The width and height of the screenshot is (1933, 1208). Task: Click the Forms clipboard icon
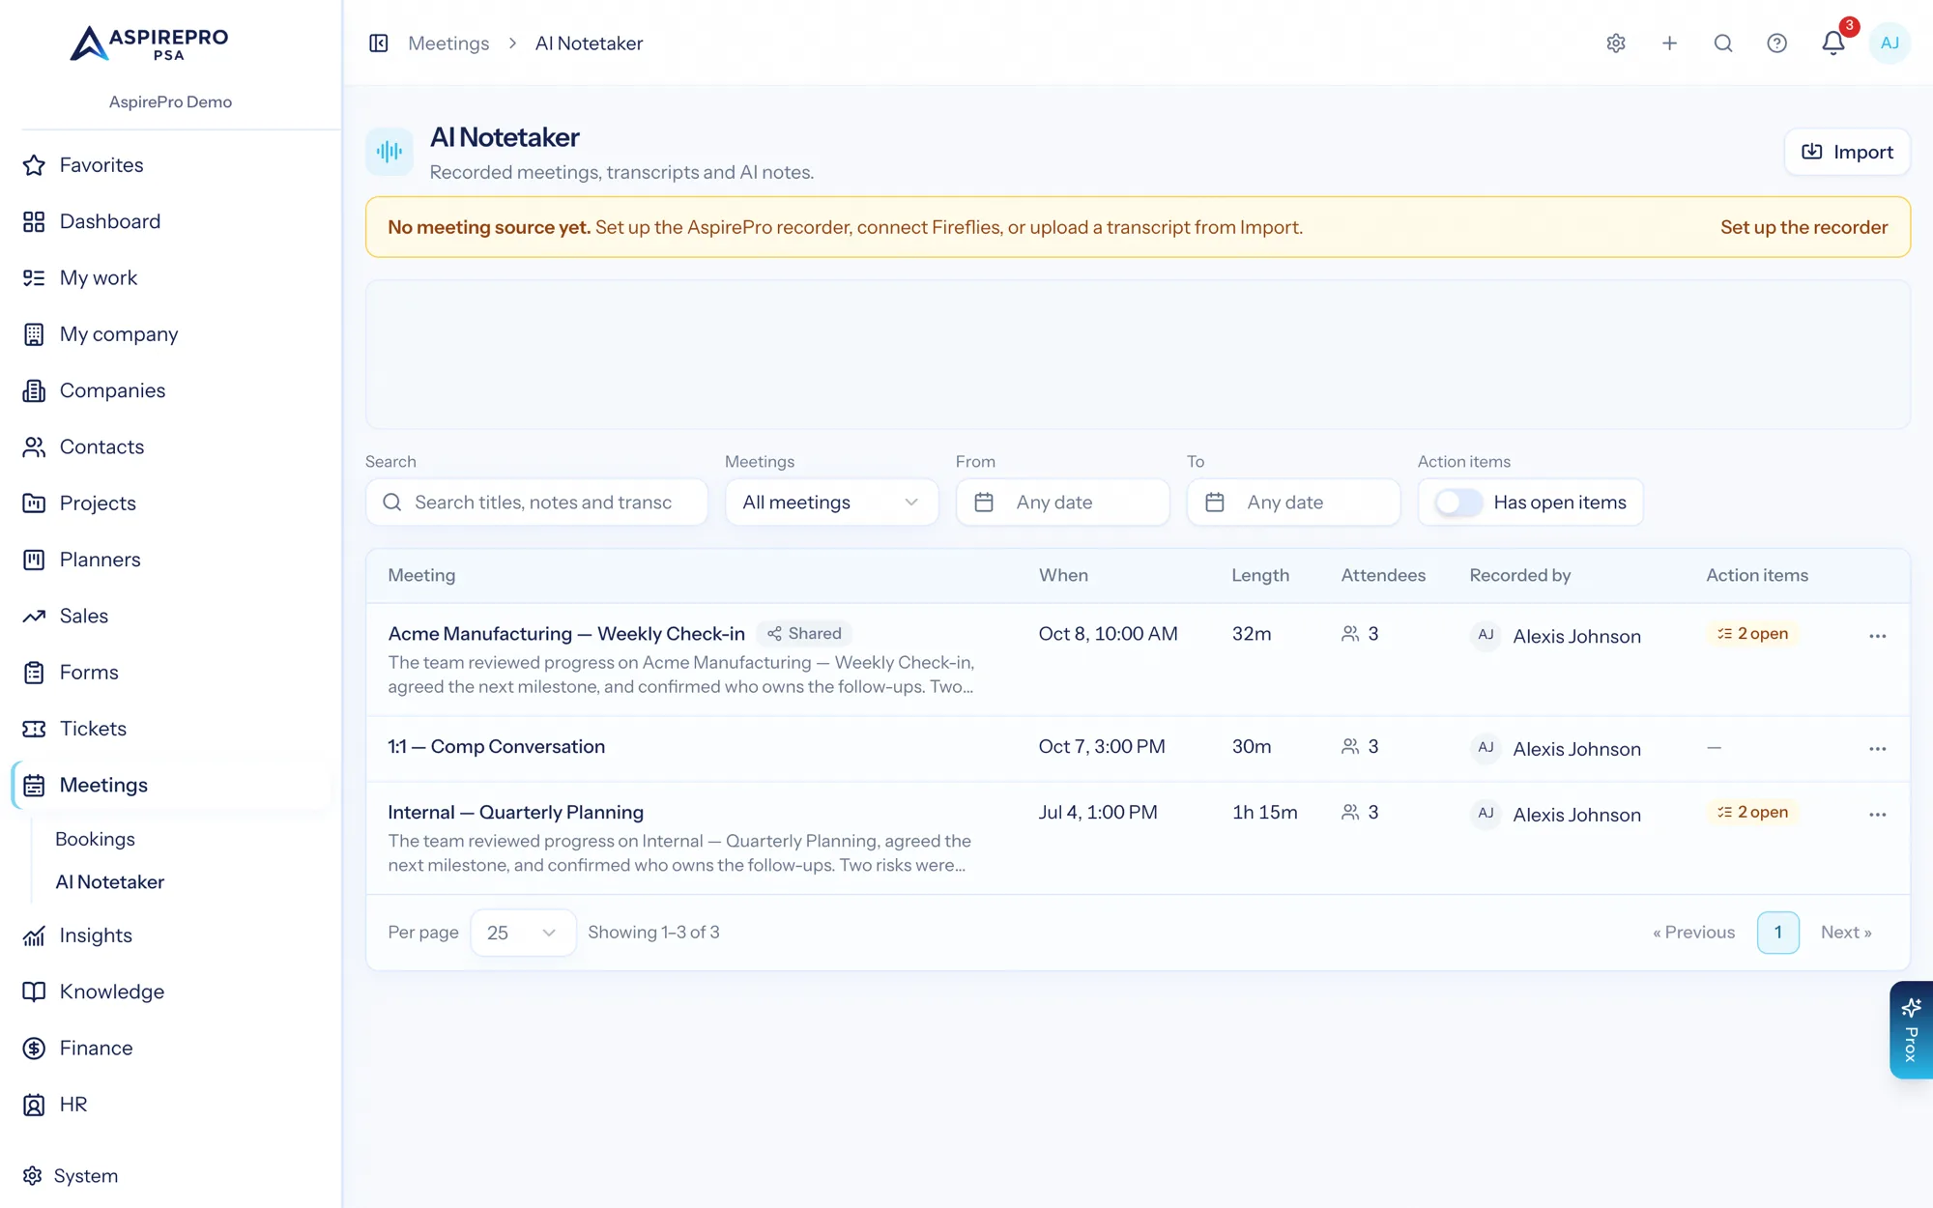pyautogui.click(x=34, y=673)
